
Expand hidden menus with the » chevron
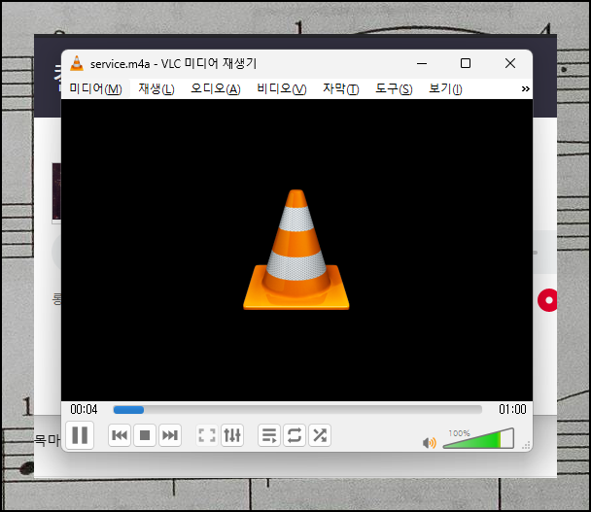tap(526, 89)
